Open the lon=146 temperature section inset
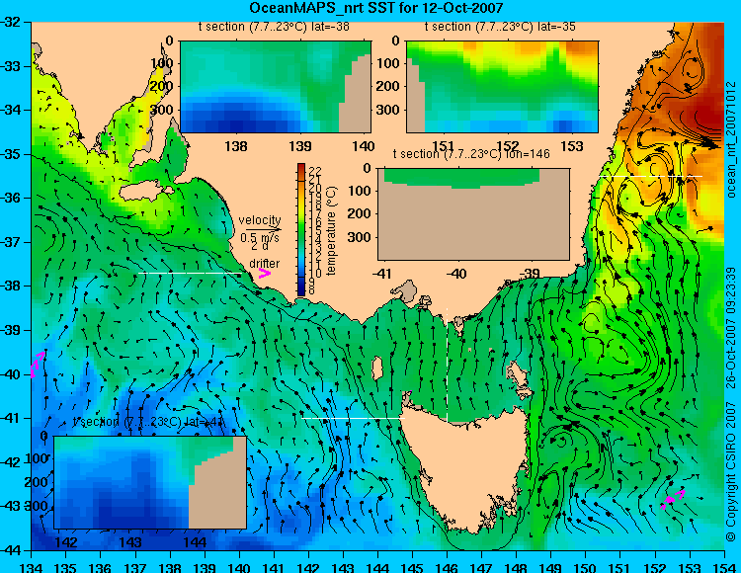The width and height of the screenshot is (741, 573). click(x=473, y=214)
